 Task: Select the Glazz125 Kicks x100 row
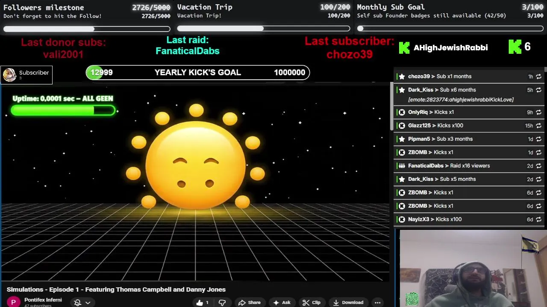(469, 125)
